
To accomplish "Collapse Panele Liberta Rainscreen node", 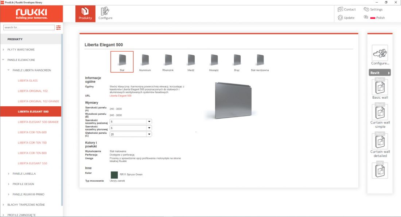I will [x=8, y=70].
